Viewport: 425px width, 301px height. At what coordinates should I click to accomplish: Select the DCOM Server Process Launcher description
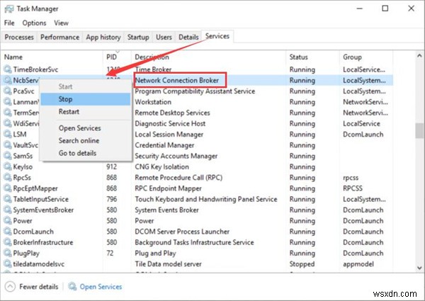182,232
